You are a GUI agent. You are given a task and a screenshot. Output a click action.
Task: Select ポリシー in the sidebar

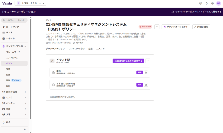click(x=14, y=63)
